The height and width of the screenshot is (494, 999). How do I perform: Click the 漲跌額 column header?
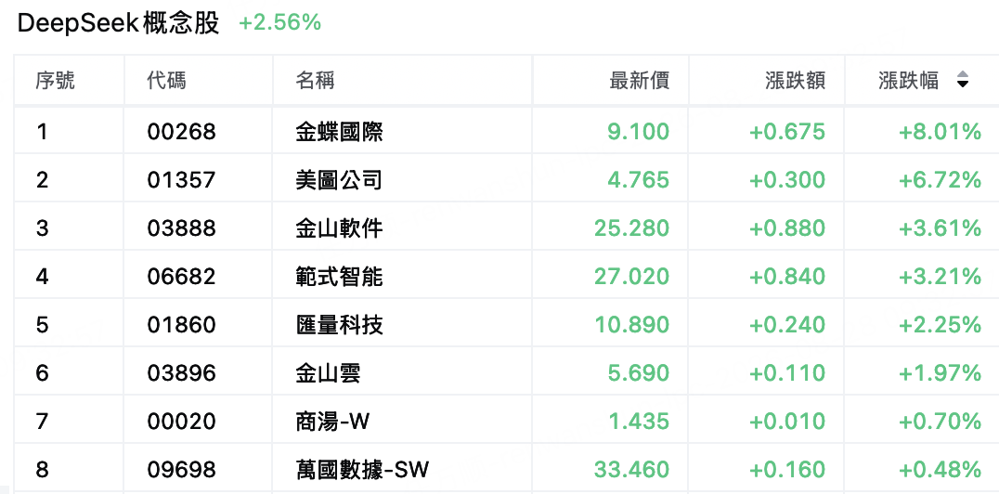point(796,80)
